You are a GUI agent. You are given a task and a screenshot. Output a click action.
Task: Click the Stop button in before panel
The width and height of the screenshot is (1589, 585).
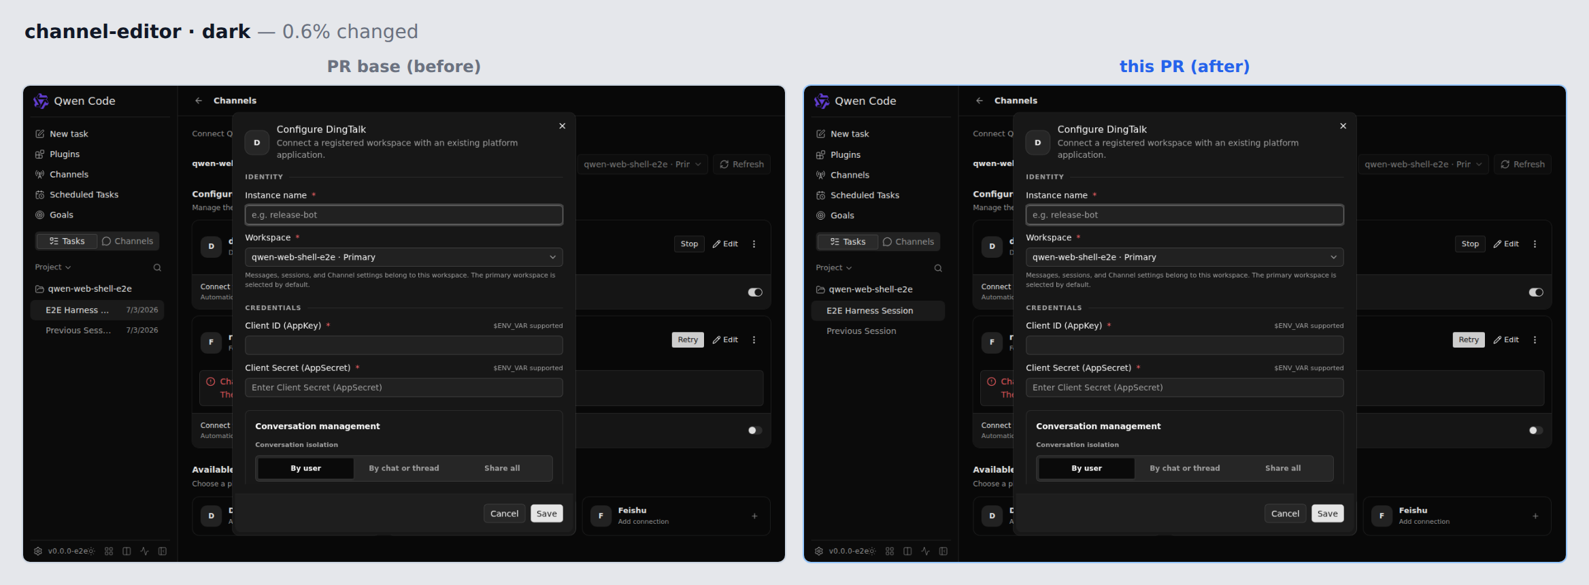[x=689, y=244]
